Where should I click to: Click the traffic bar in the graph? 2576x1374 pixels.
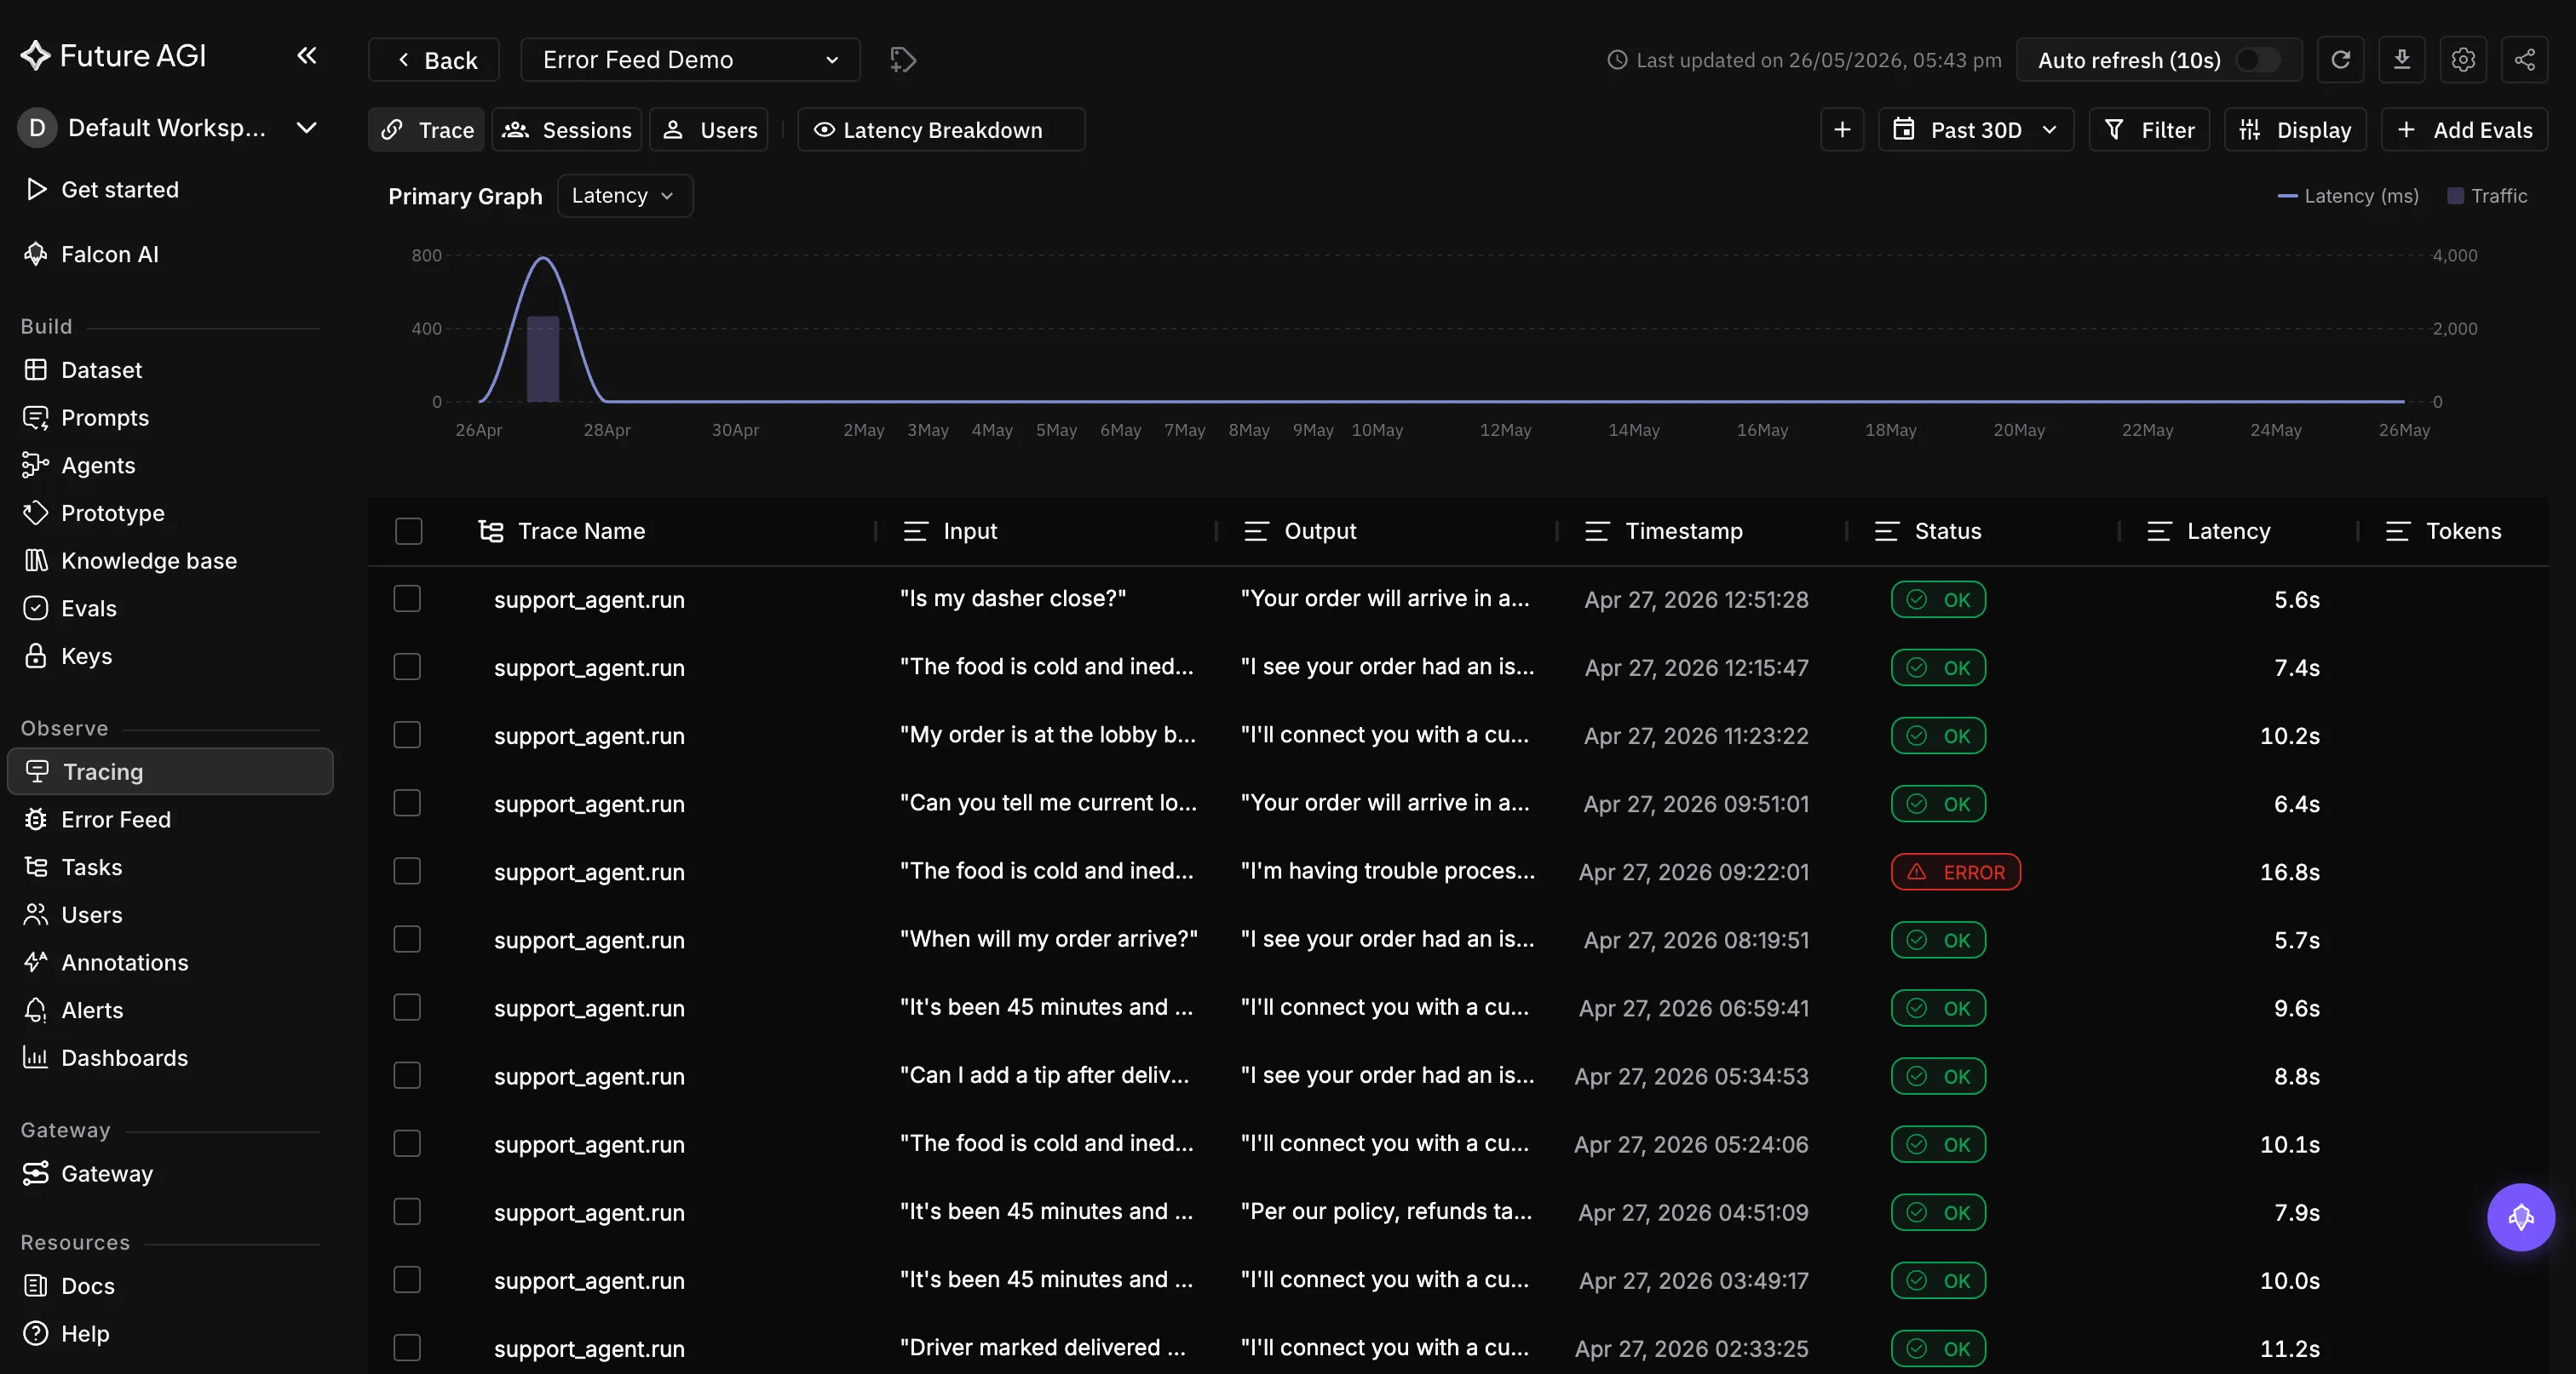(543, 360)
